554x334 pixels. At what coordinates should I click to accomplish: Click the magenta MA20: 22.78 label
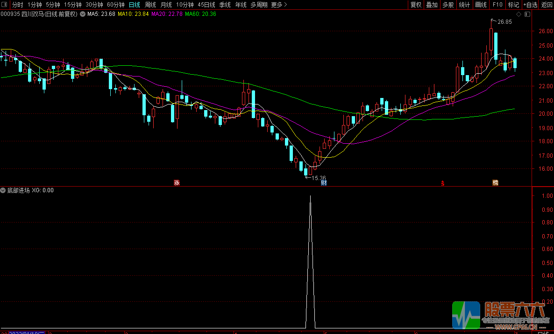point(167,14)
